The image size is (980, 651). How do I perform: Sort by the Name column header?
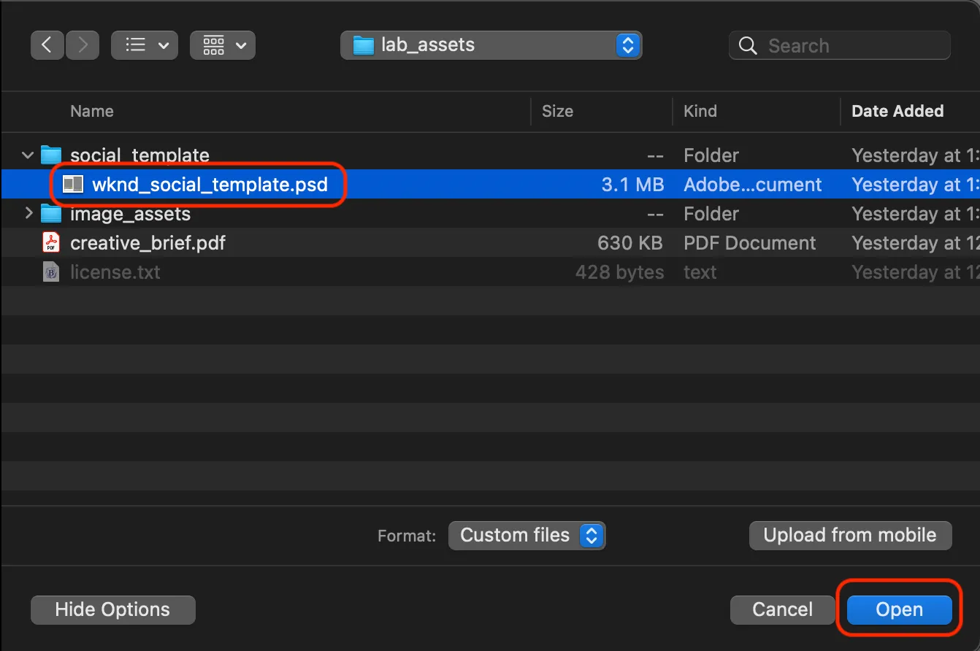92,111
